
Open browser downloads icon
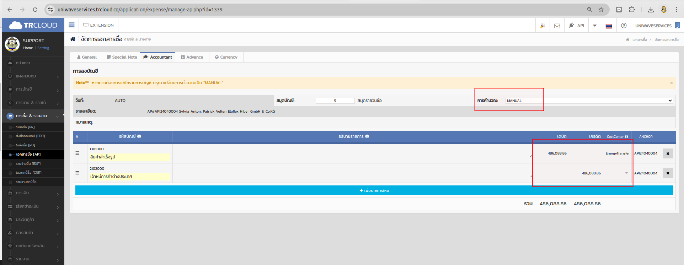(x=651, y=10)
